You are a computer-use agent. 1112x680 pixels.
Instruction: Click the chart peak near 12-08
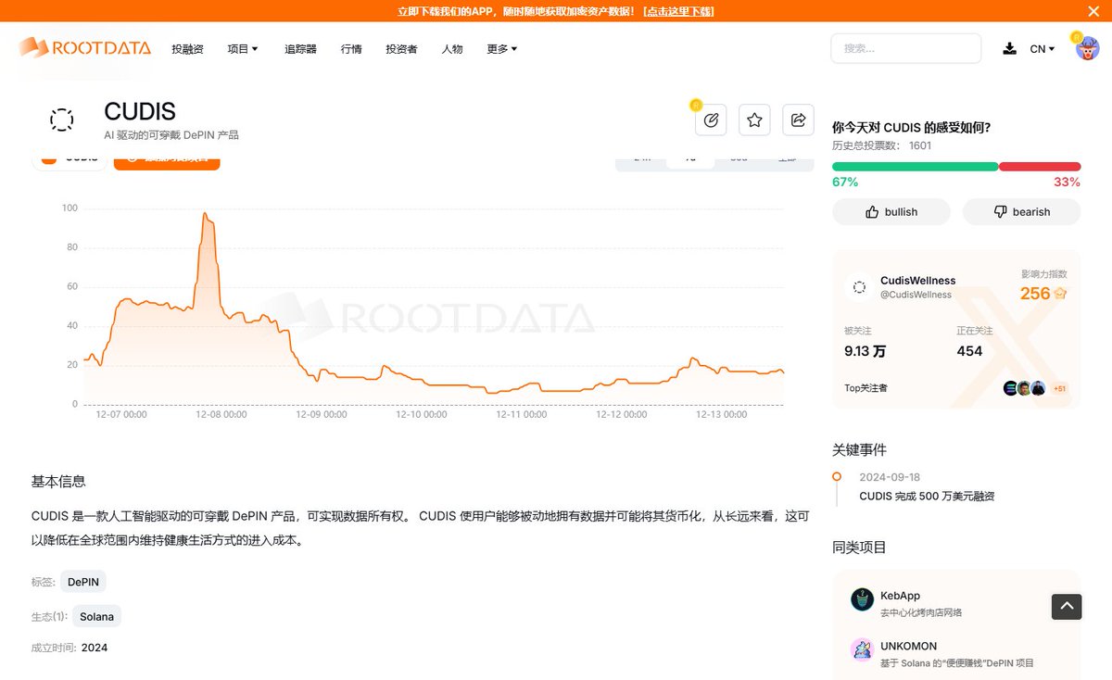[x=205, y=214]
